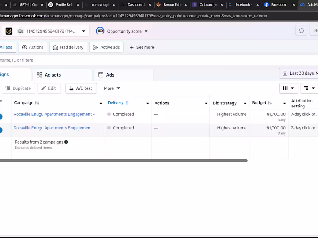Open Actions column options arrow
The image size is (318, 238).
click(206, 103)
